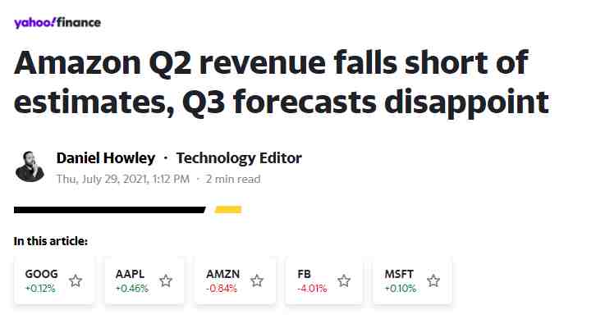Screen dimensions: 596x319
Task: Click the article date Thu, July 29, 2021
Action: click(102, 179)
